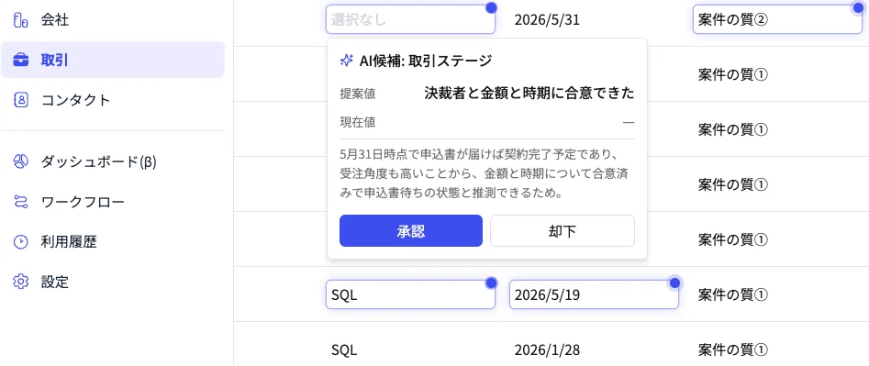Click the company building icon in sidebar
This screenshot has height=366, width=869.
click(20, 20)
